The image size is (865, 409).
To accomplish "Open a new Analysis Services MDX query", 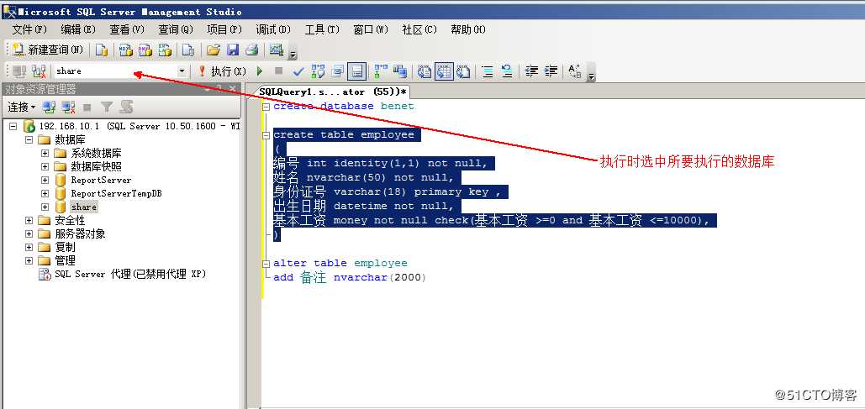I will (126, 50).
